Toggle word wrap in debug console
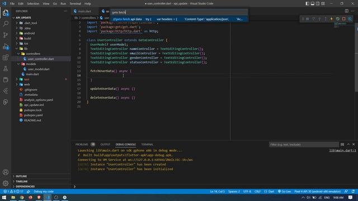358x201 pixels. (342, 145)
